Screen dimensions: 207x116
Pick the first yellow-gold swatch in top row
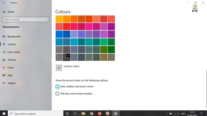[x=59, y=19]
